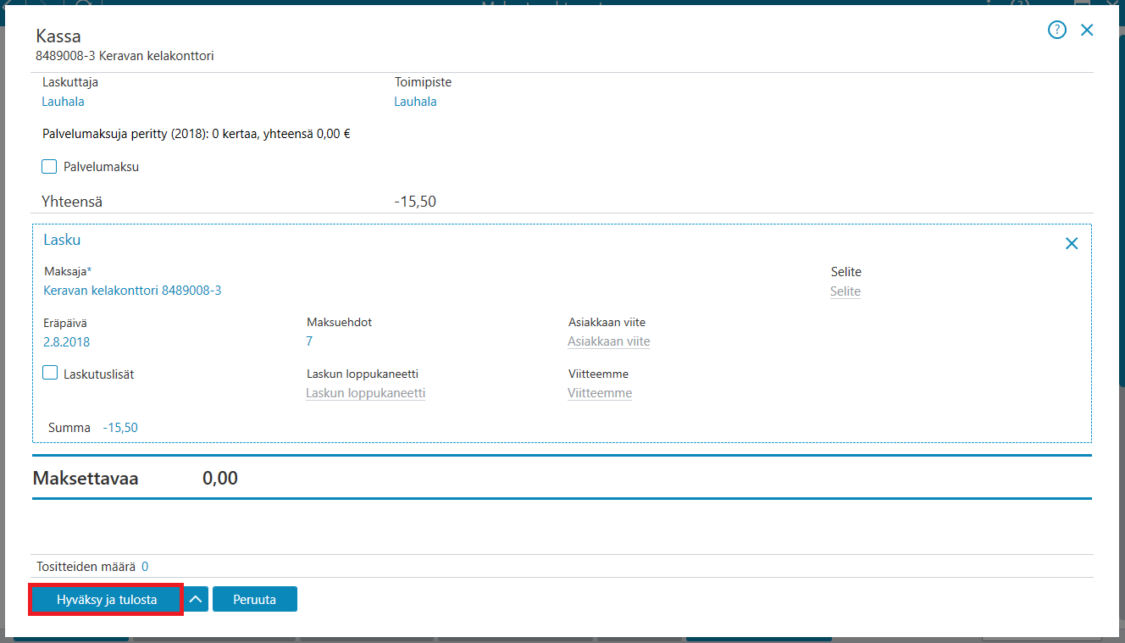Image resolution: width=1125 pixels, height=643 pixels.
Task: Enable the Palvelumaksu checkbox
Action: tap(49, 167)
